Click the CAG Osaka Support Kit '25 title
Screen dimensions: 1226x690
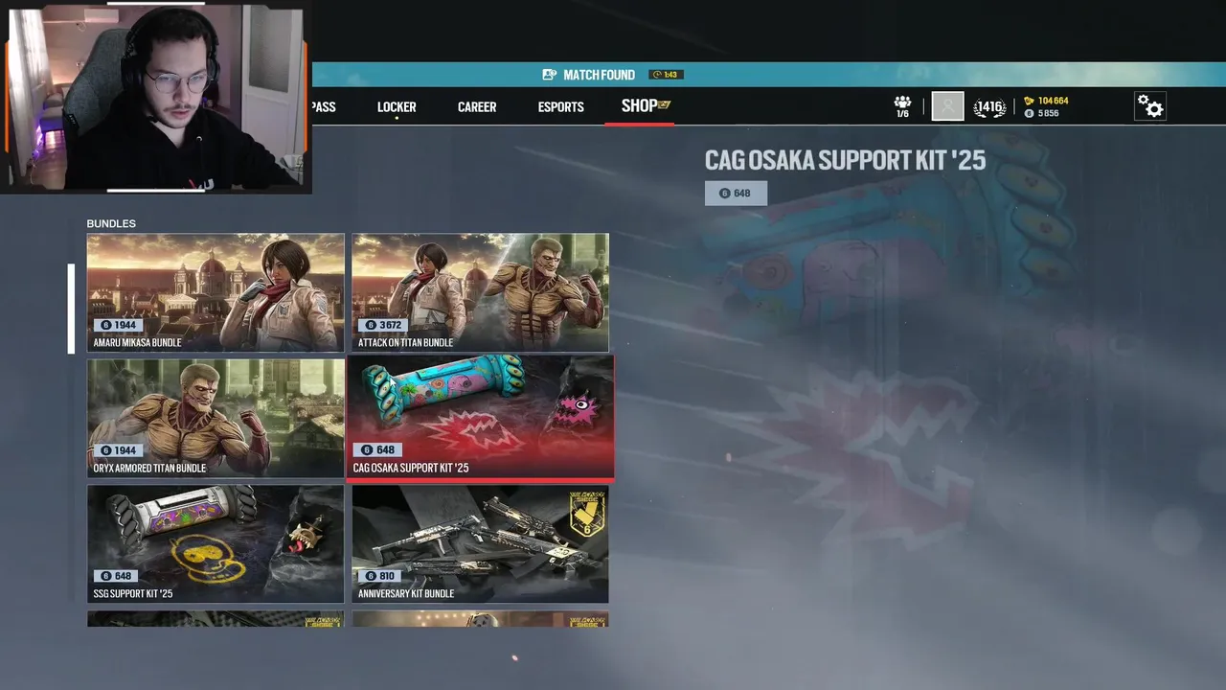(845, 160)
